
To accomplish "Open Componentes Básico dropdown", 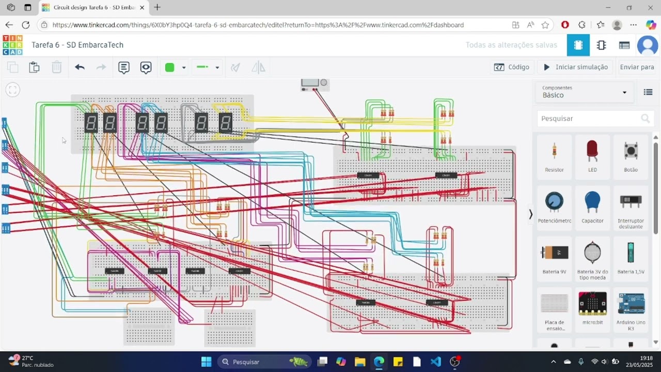I will pyautogui.click(x=584, y=92).
